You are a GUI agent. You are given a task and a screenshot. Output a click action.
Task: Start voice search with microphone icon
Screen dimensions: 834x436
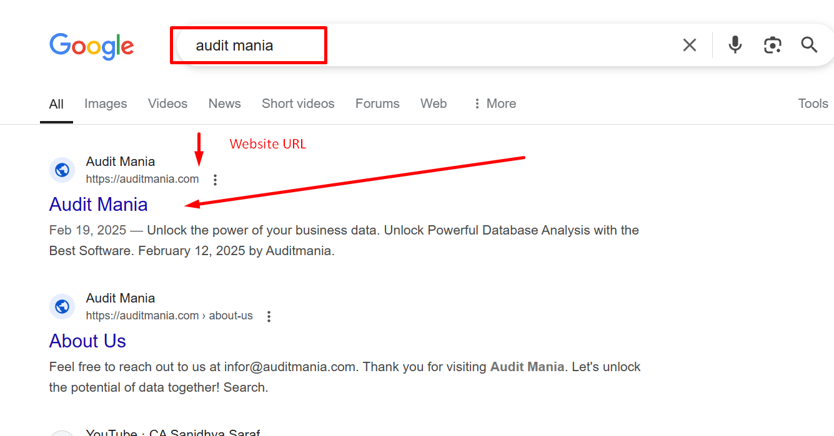(735, 45)
